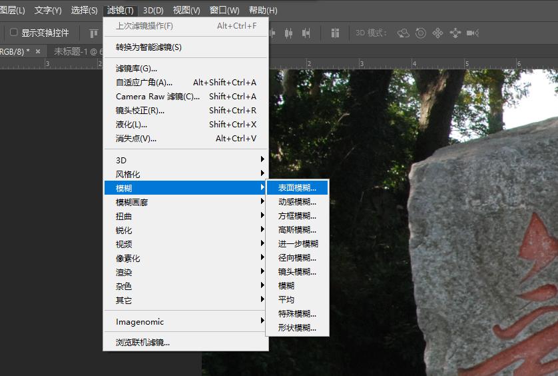This screenshot has width=558, height=376.
Task: Expand the Imagenomic submenu
Action: pyautogui.click(x=186, y=321)
